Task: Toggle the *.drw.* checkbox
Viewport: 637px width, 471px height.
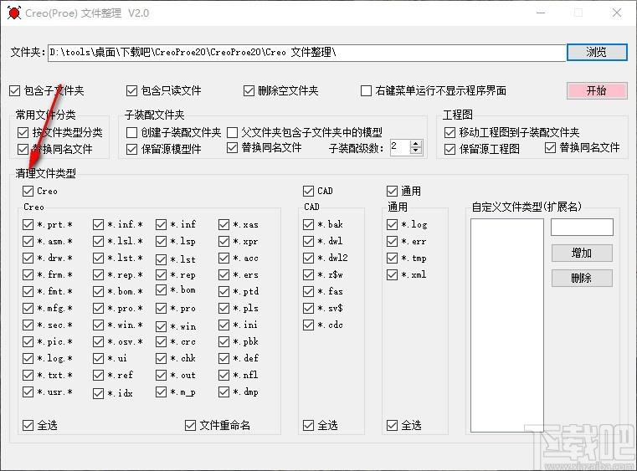Action: 28,258
